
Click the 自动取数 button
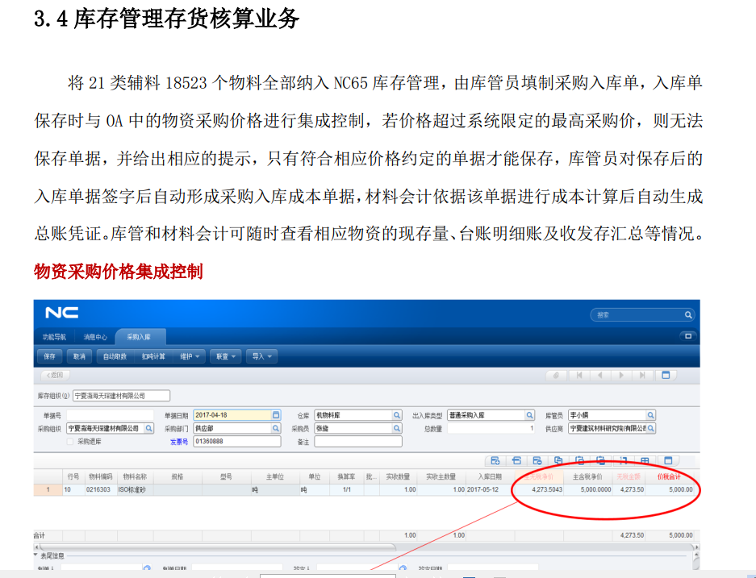pyautogui.click(x=115, y=356)
